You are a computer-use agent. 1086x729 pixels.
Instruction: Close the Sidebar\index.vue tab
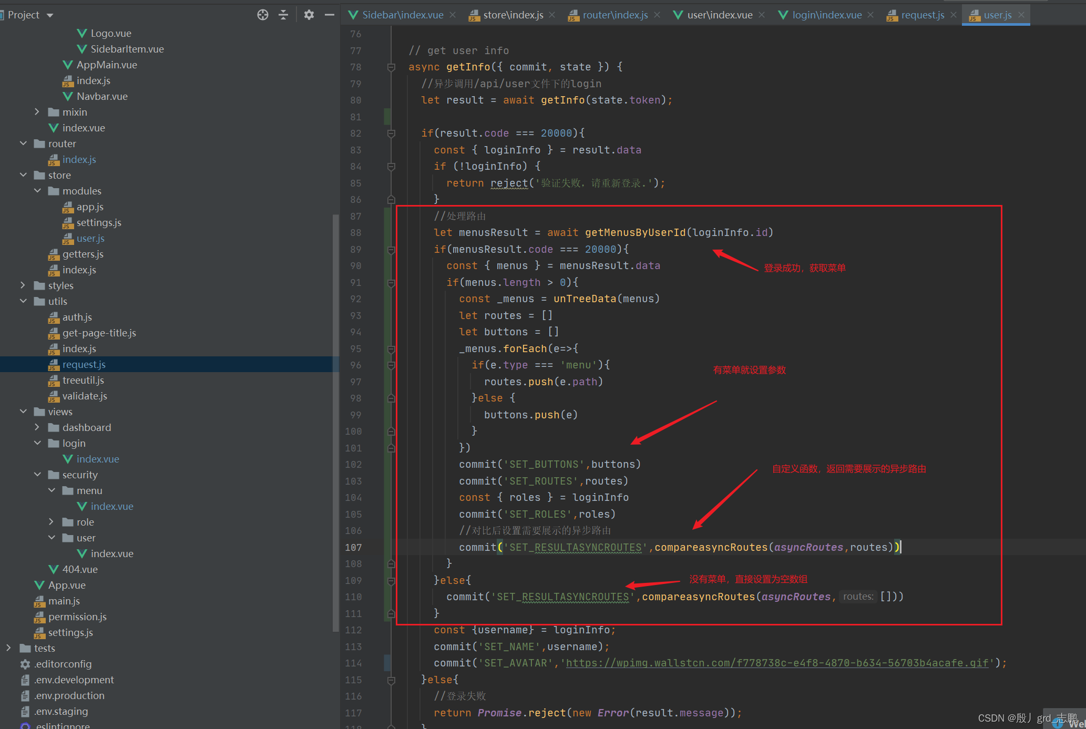(x=453, y=15)
